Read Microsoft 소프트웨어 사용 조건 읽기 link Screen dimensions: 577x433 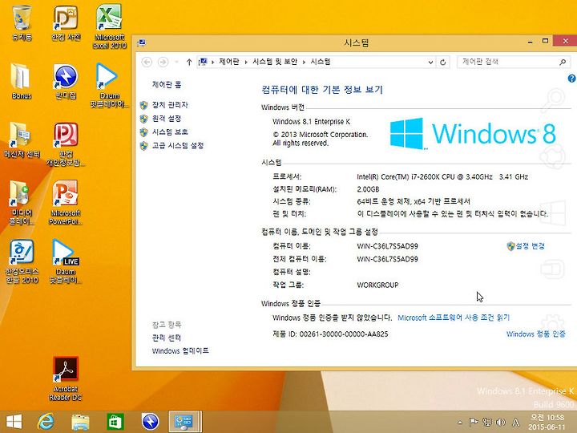(x=454, y=318)
